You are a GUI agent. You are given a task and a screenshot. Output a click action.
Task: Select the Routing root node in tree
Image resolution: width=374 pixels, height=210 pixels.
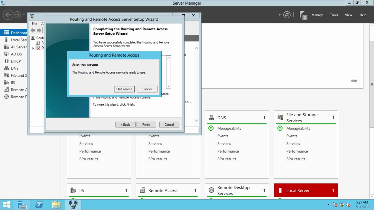[37, 38]
